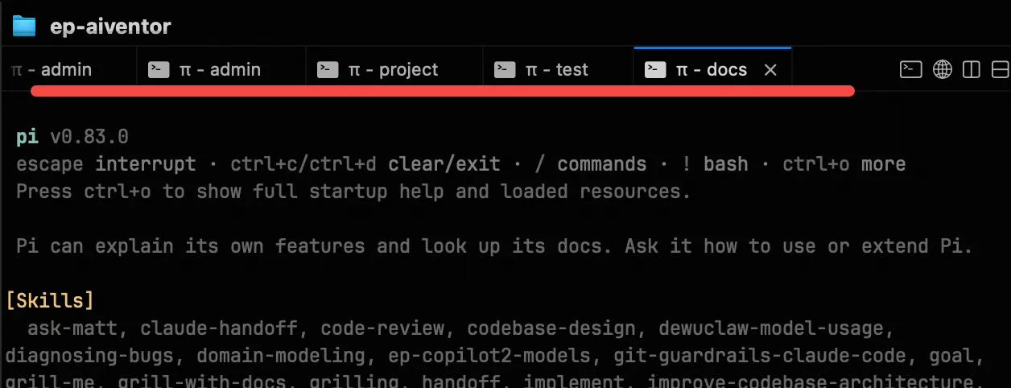1011x388 pixels.
Task: Click the code-review skill name
Action: 382,328
